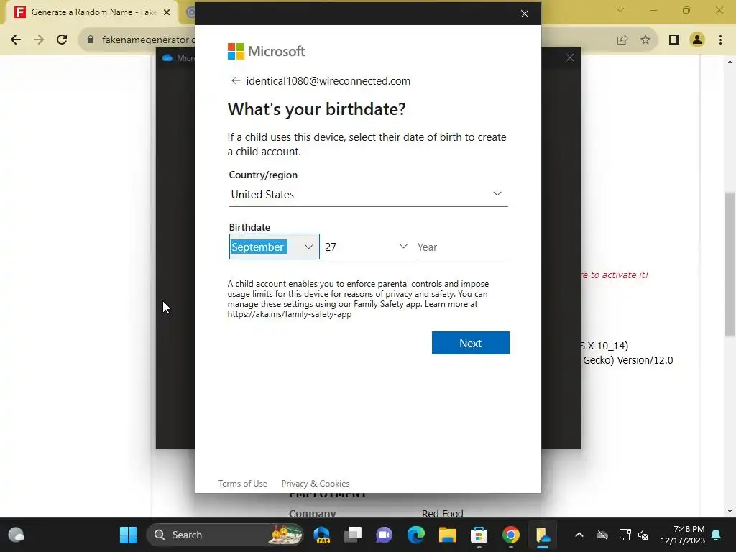Viewport: 736px width, 552px height.
Task: Click the active OneDrive setup taskbar icon
Action: 543,535
